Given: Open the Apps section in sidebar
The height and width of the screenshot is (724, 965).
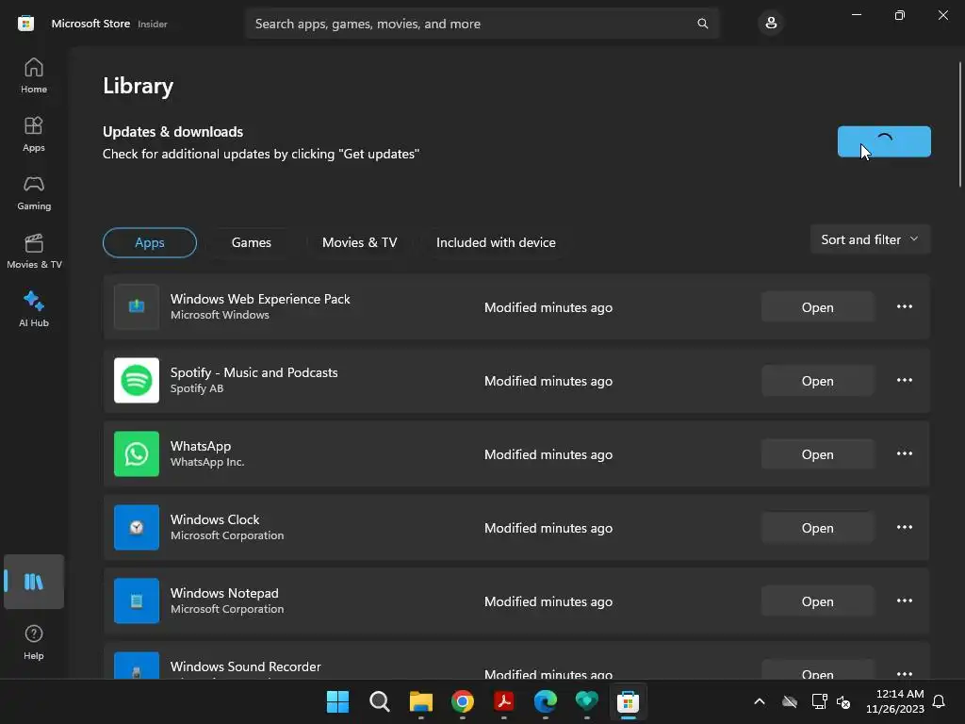Looking at the screenshot, I should [x=34, y=134].
